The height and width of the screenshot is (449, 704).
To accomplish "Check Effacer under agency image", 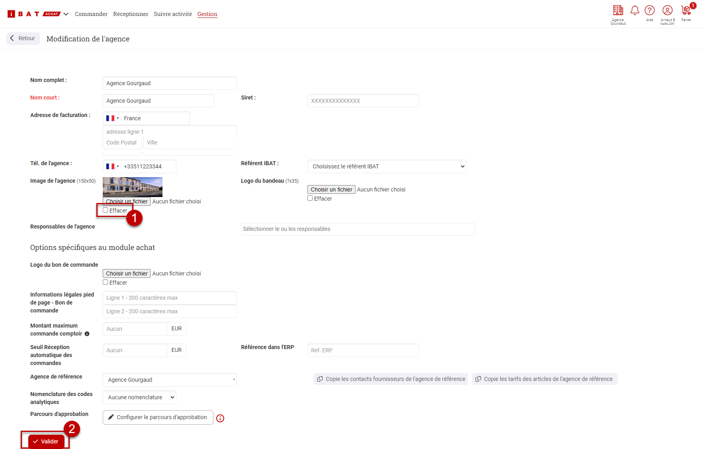I will [x=106, y=210].
